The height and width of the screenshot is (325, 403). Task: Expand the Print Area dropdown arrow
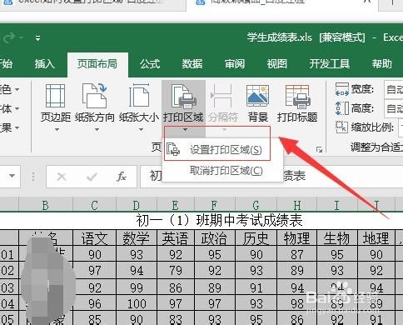pyautogui.click(x=185, y=130)
